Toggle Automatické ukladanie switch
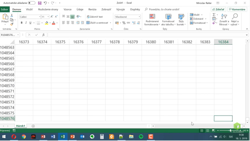The height and width of the screenshot is (141, 250). point(32,3)
